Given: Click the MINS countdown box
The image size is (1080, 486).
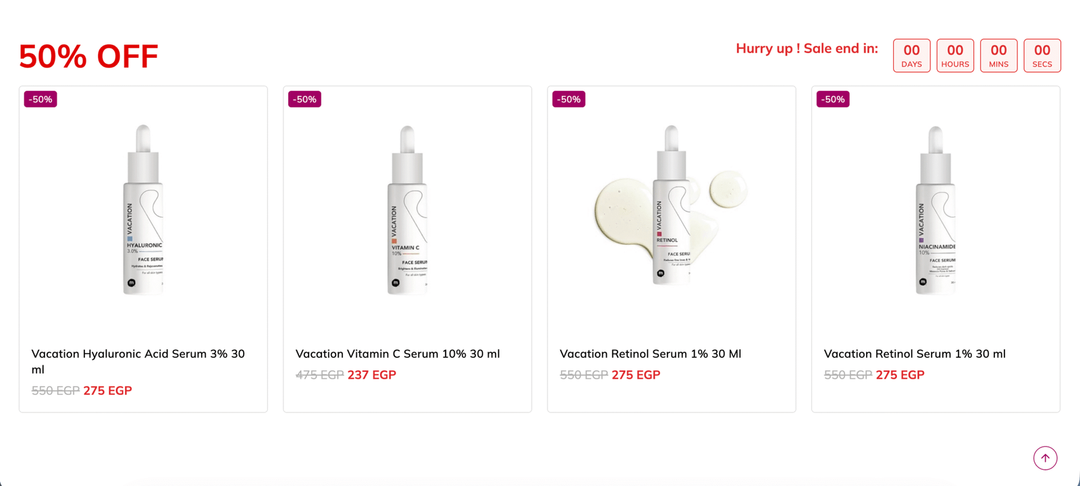Looking at the screenshot, I should coord(998,55).
